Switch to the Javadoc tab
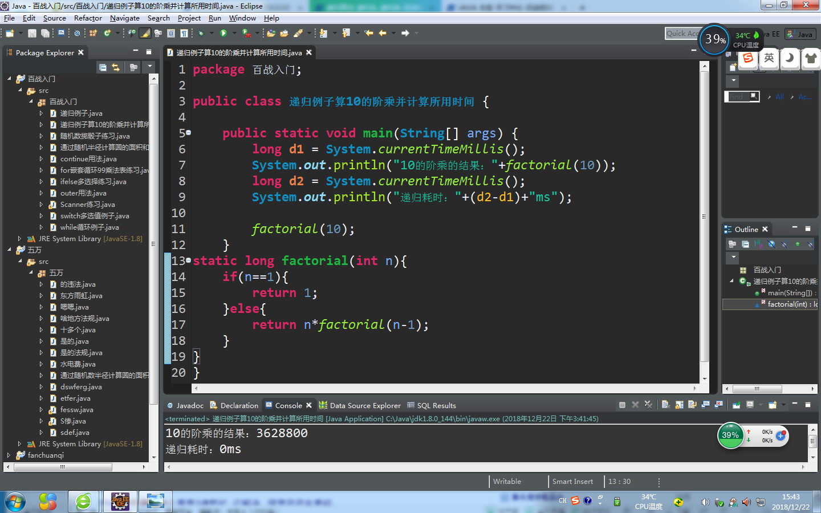Screen dimensions: 821x513 pos(185,405)
